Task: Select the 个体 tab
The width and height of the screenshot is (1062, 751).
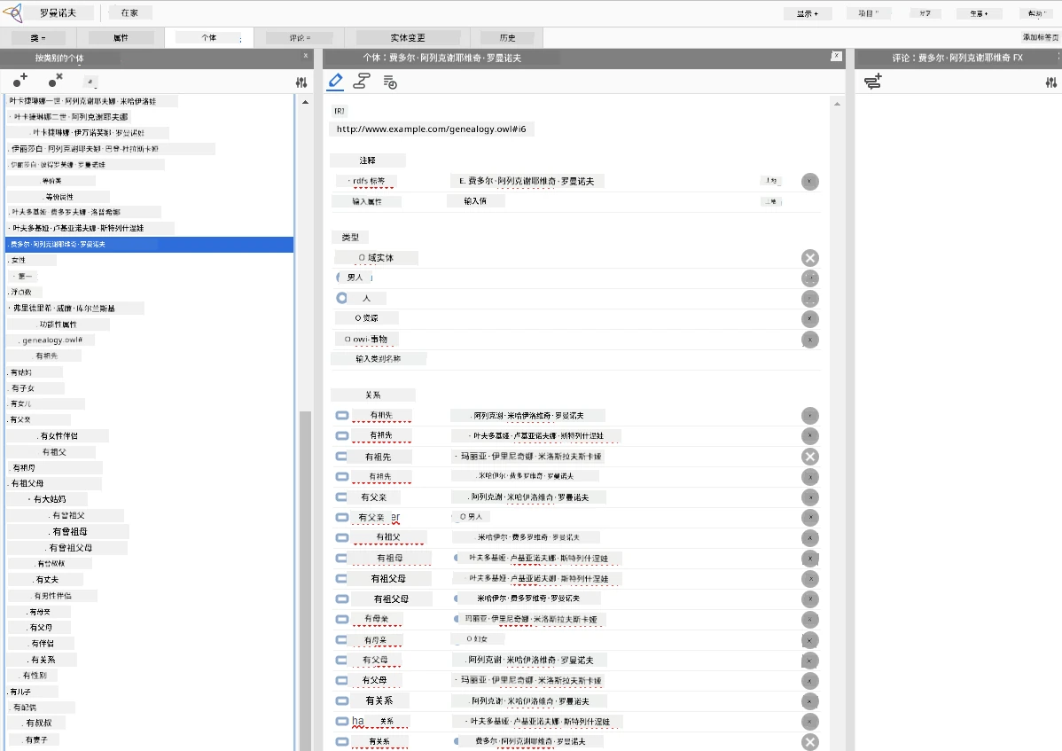Action: 208,38
